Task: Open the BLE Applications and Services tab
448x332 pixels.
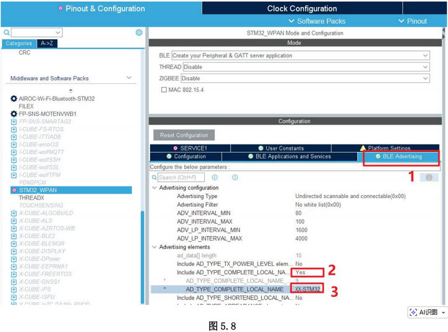Action: [x=289, y=156]
